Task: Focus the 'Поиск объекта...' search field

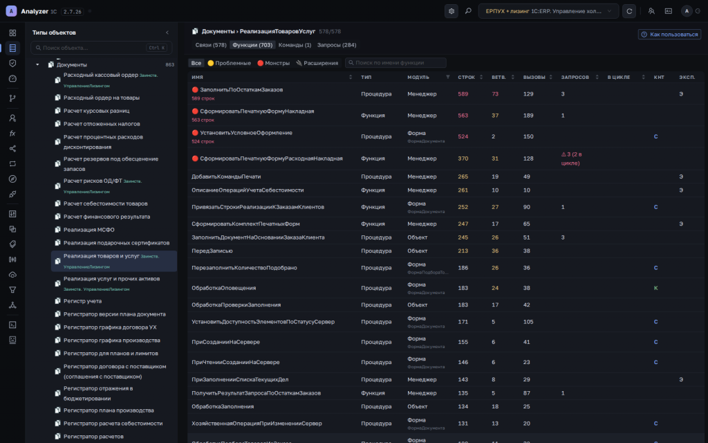Action: tap(101, 48)
